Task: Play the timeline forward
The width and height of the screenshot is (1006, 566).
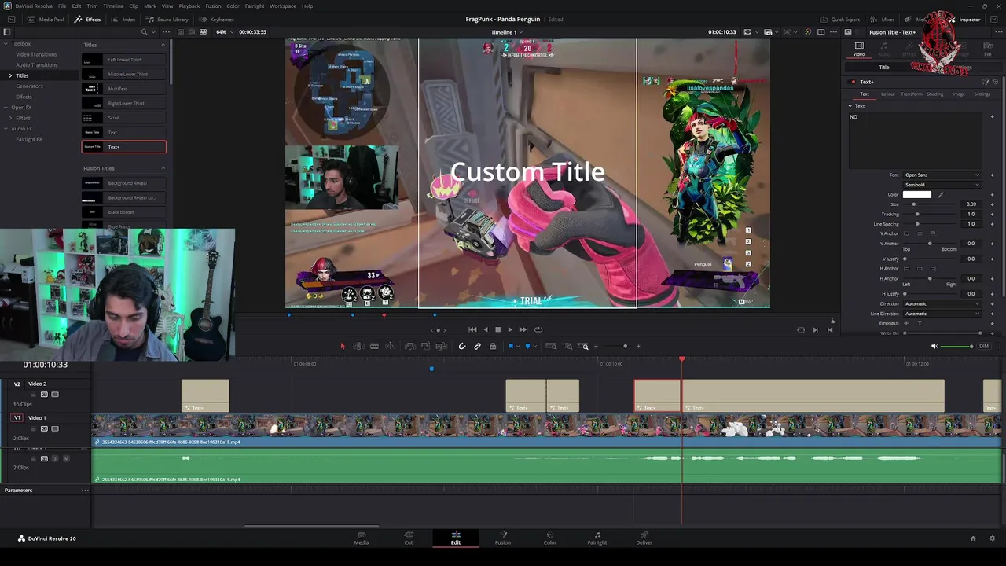Action: click(x=509, y=329)
